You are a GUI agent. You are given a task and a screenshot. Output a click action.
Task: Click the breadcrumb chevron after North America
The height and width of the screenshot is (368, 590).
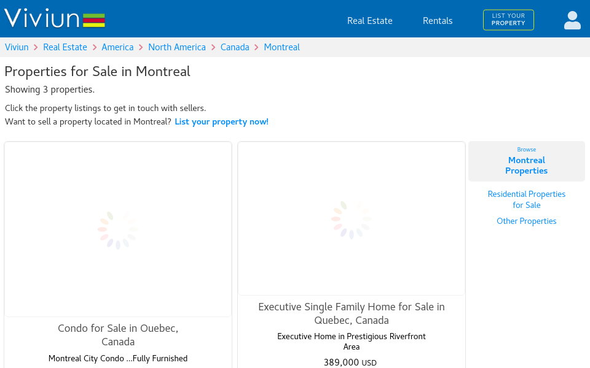pos(213,47)
